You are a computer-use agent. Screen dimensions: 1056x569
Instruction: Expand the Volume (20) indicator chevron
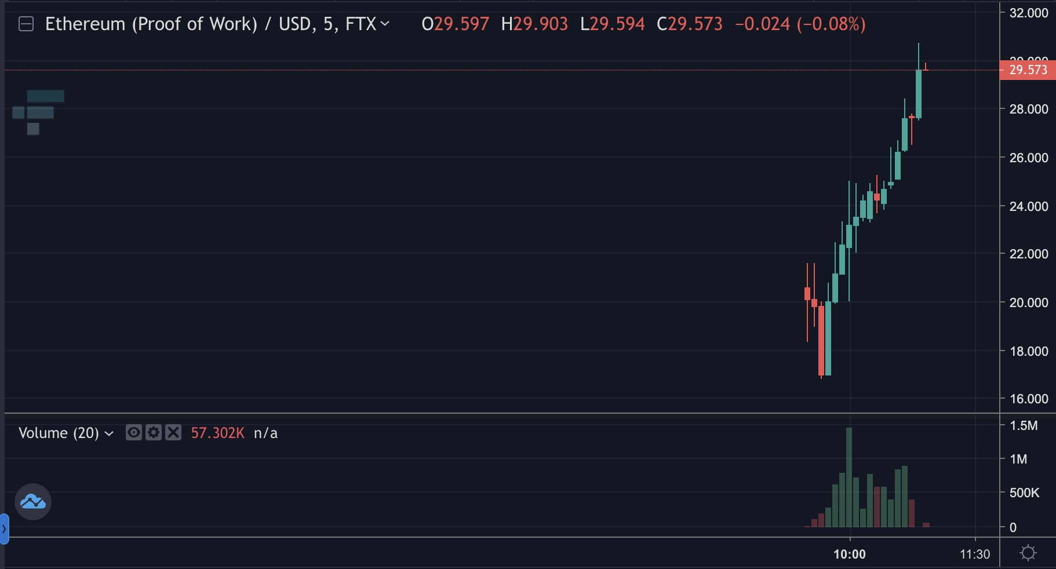[x=109, y=433]
